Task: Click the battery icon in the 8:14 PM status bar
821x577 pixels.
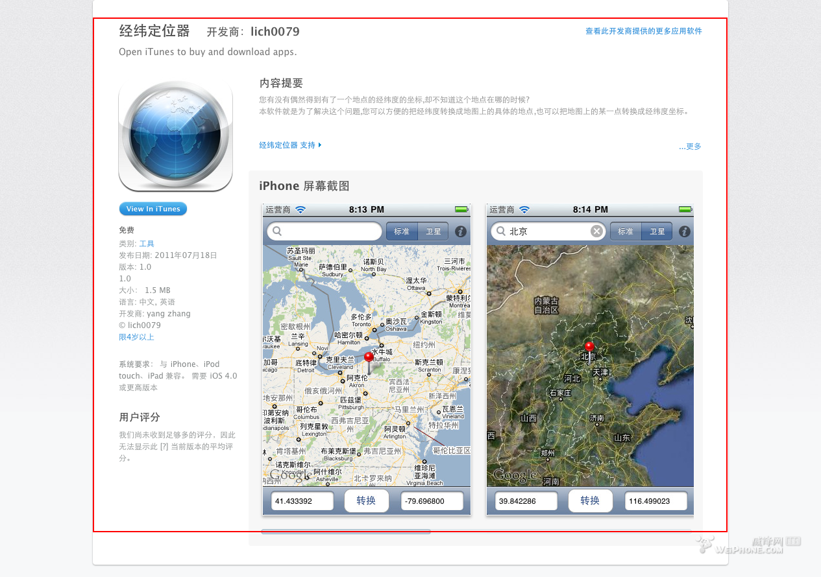Action: point(686,209)
